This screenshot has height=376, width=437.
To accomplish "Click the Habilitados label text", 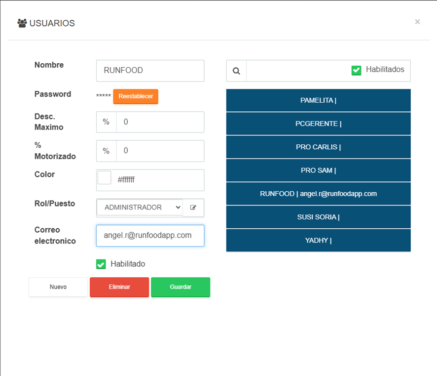I will (x=385, y=69).
